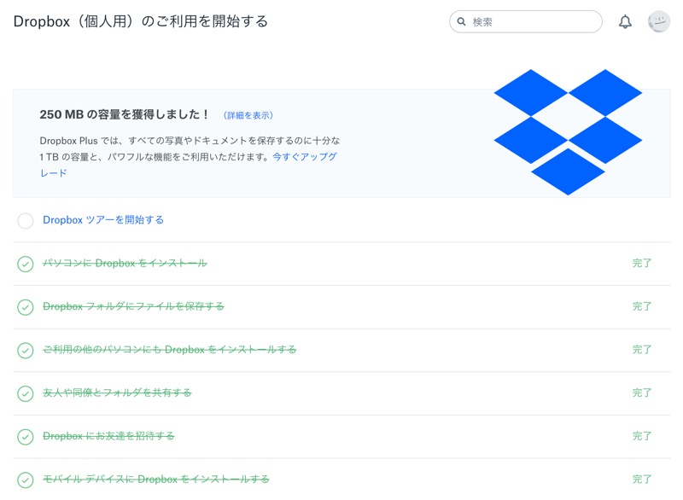Toggle checkmark for Dropbox にお友達を招待する
This screenshot has width=683, height=500.
tap(26, 437)
